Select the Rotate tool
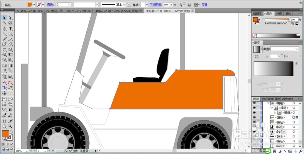The image size is (304, 154). [4, 50]
